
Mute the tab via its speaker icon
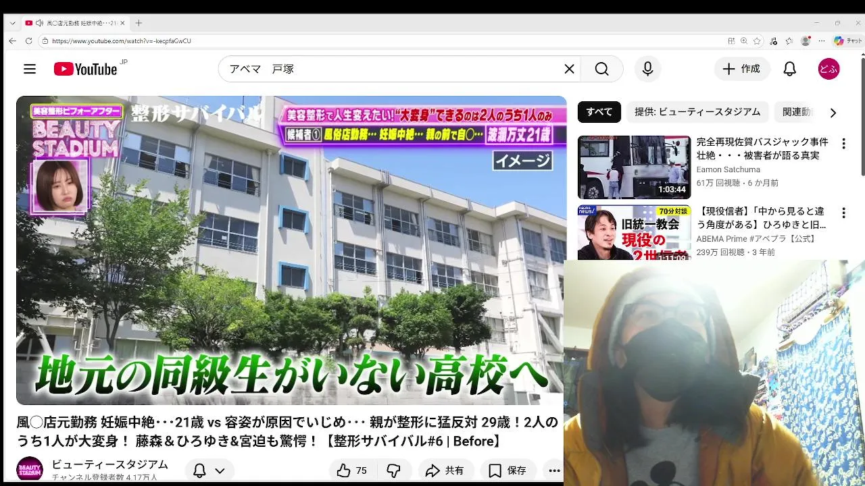tap(39, 23)
